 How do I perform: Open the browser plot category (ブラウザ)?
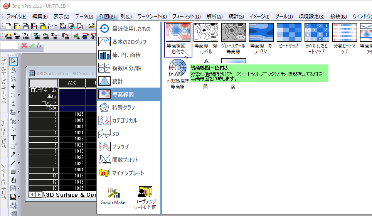click(129, 147)
